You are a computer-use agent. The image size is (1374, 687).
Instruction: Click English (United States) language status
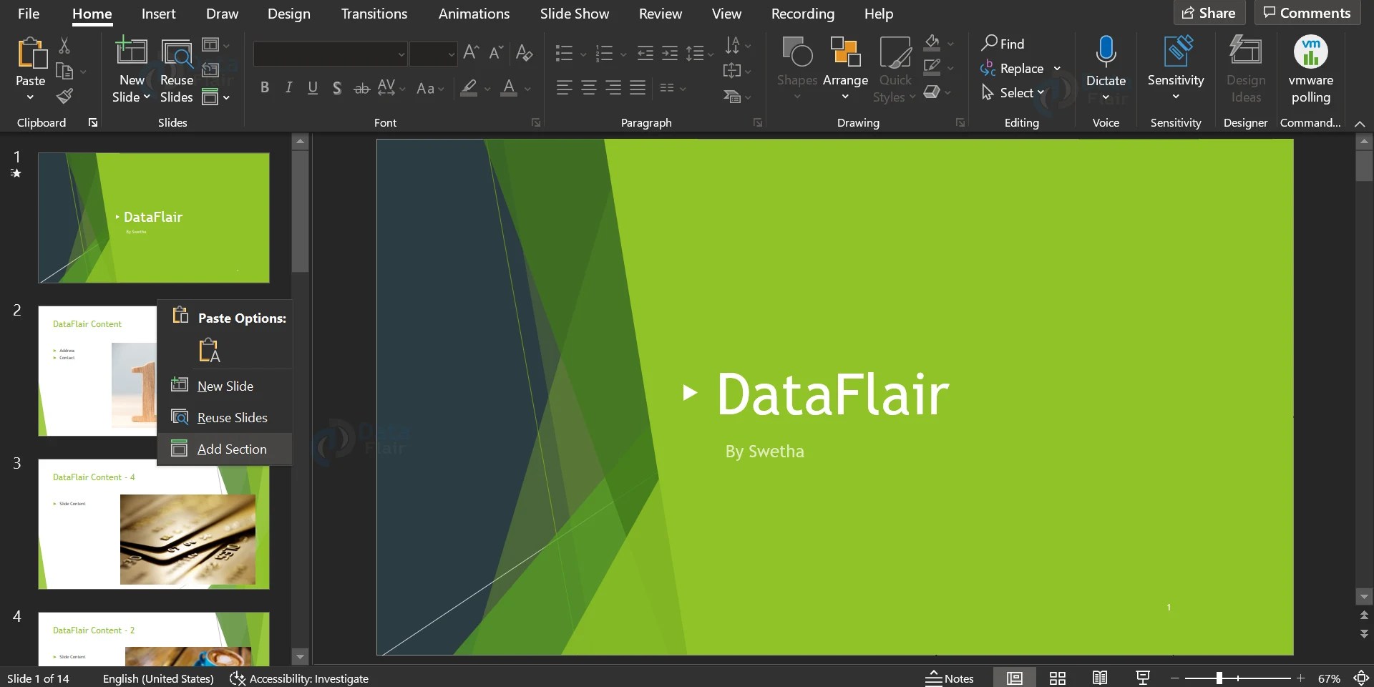[158, 678]
